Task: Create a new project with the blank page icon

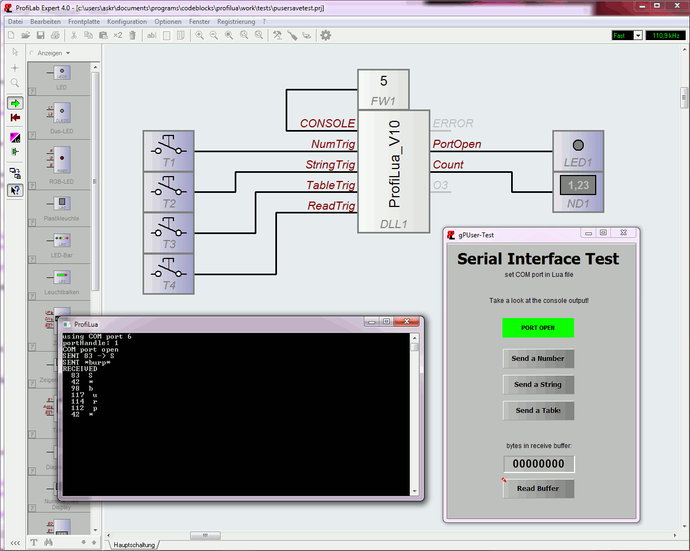Action: pos(11,35)
